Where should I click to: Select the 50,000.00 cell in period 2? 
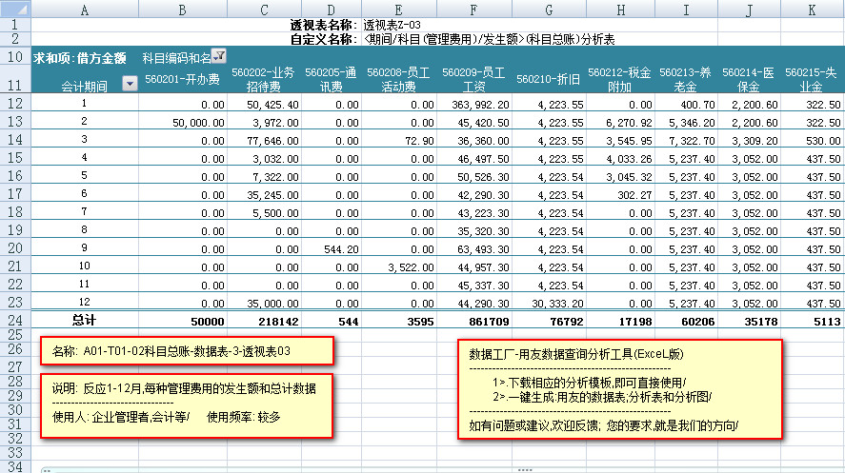183,121
